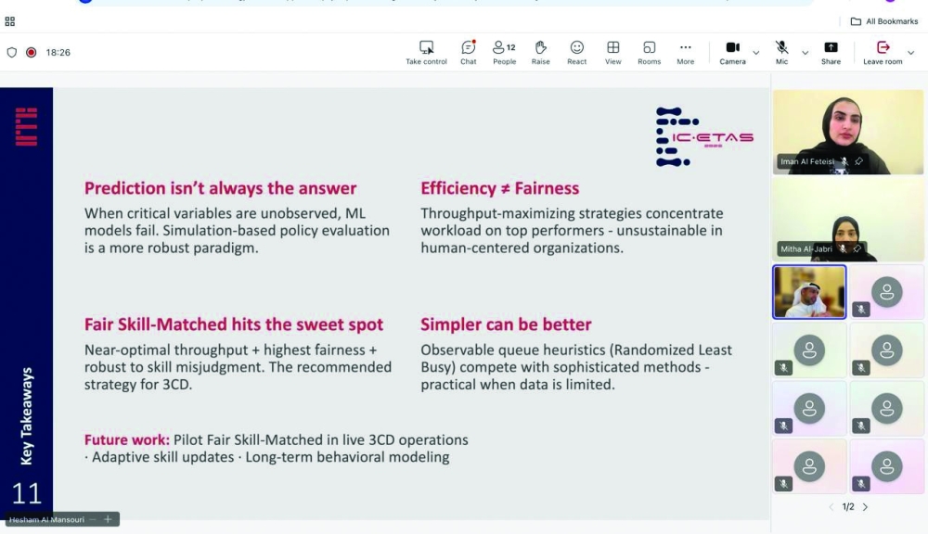Image resolution: width=928 pixels, height=534 pixels.
Task: Expand the Camera options dropdown arrow
Action: [x=756, y=53]
